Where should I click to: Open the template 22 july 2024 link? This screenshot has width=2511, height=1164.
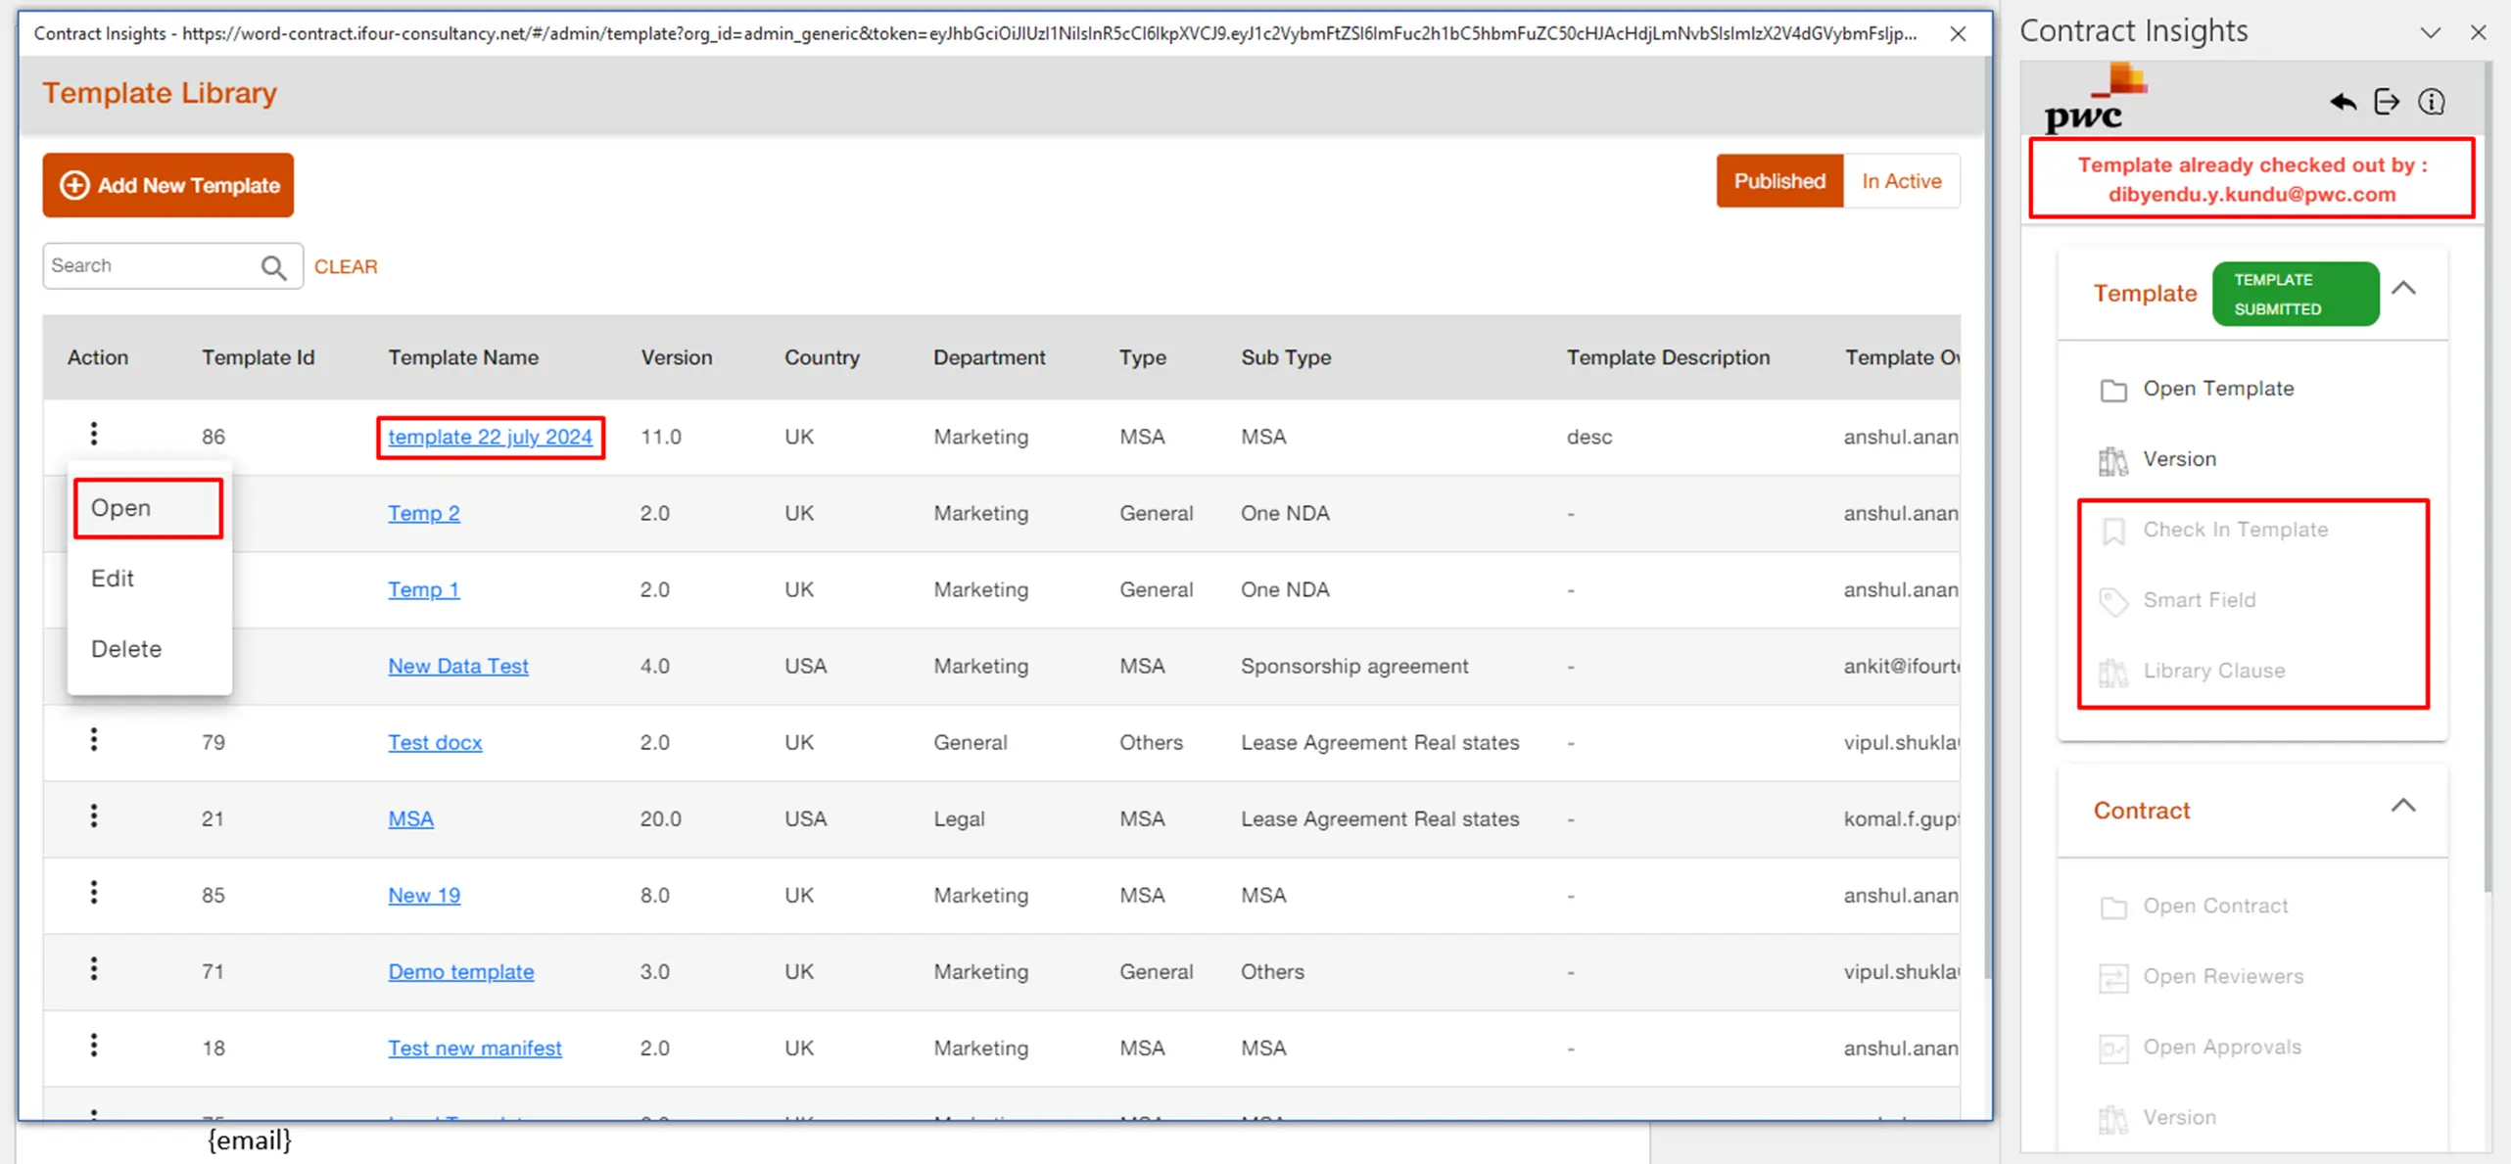click(490, 437)
